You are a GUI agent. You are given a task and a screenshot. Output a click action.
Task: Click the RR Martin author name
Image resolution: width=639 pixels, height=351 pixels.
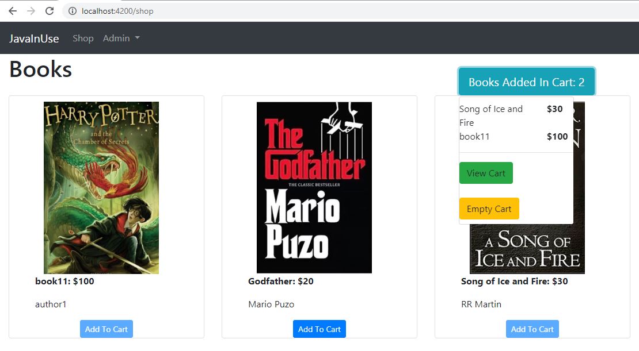click(481, 304)
